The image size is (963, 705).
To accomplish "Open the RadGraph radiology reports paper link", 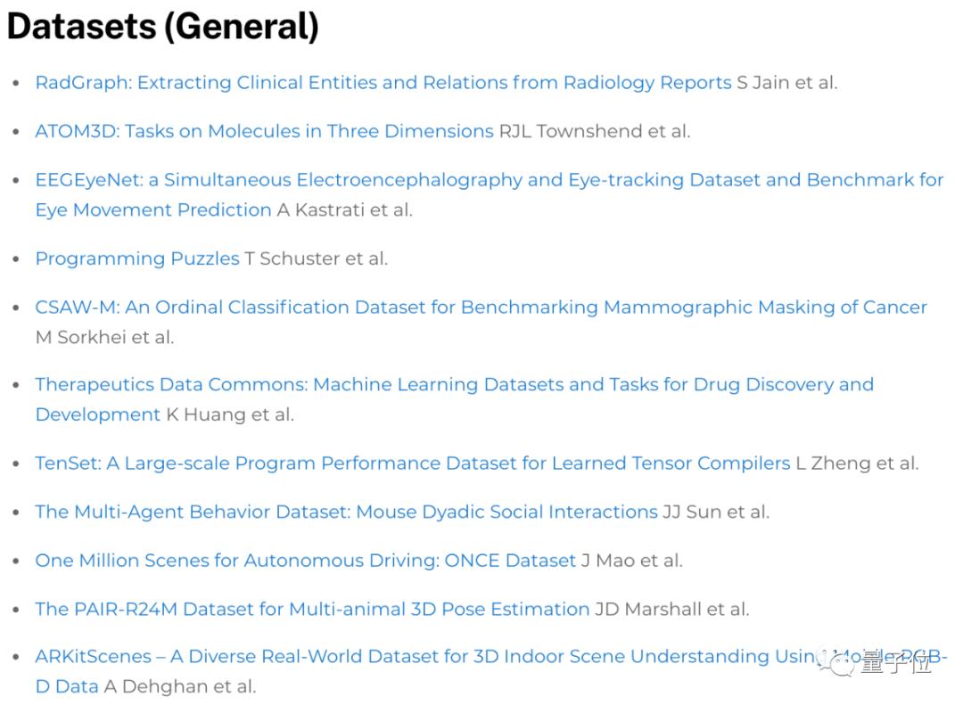I will pos(383,83).
